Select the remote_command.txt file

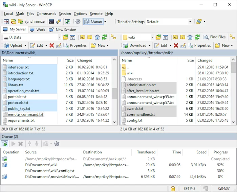pos(26,114)
